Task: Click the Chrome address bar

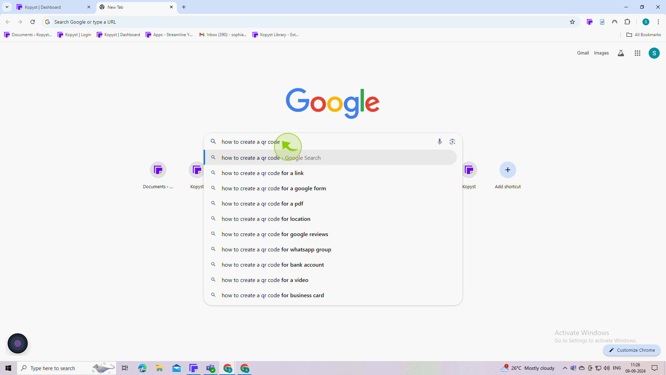Action: click(310, 22)
